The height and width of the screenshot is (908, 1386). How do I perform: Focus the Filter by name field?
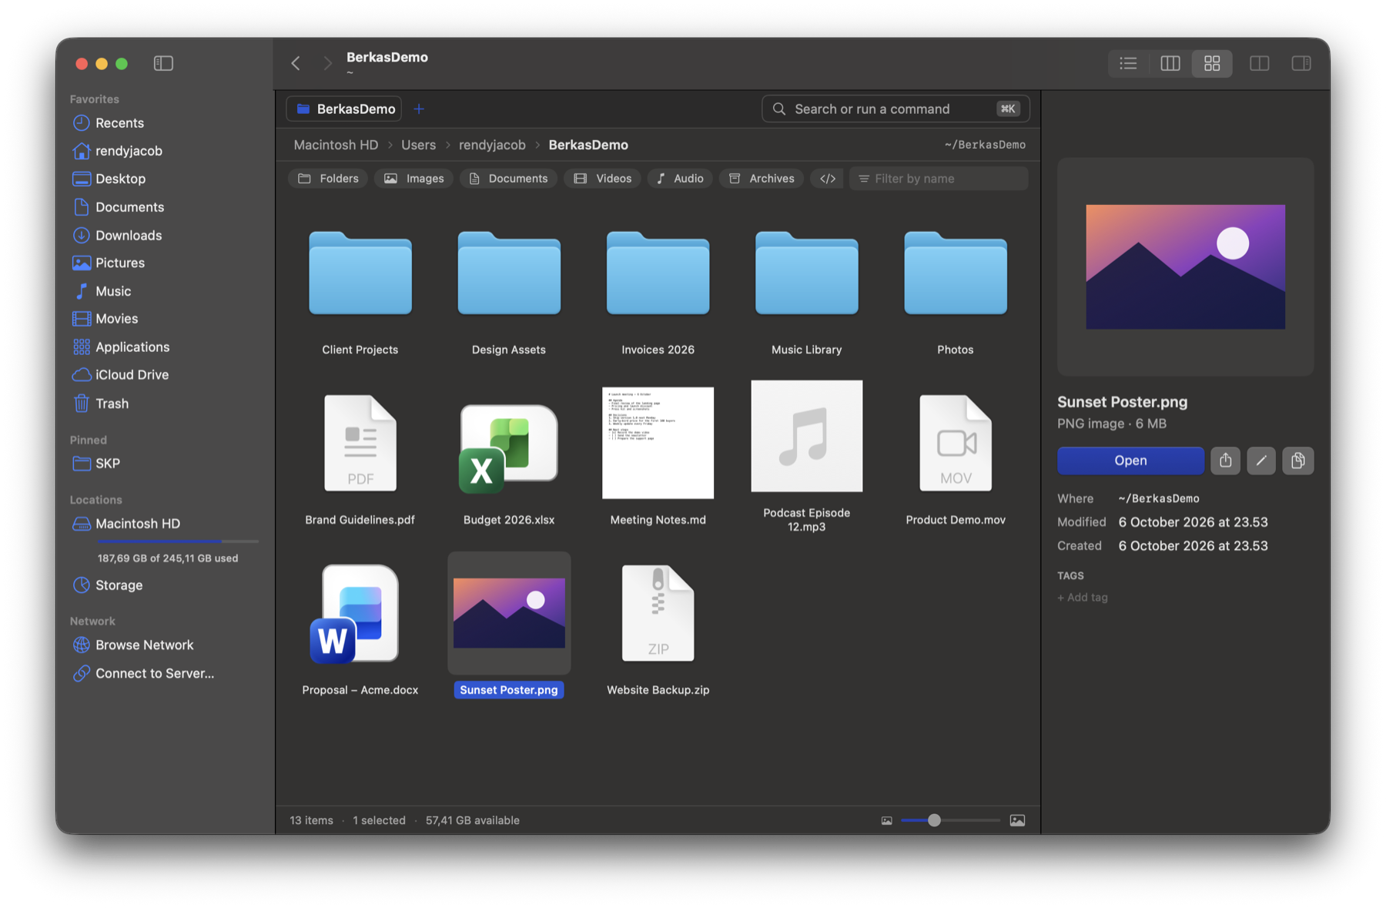[x=939, y=179]
